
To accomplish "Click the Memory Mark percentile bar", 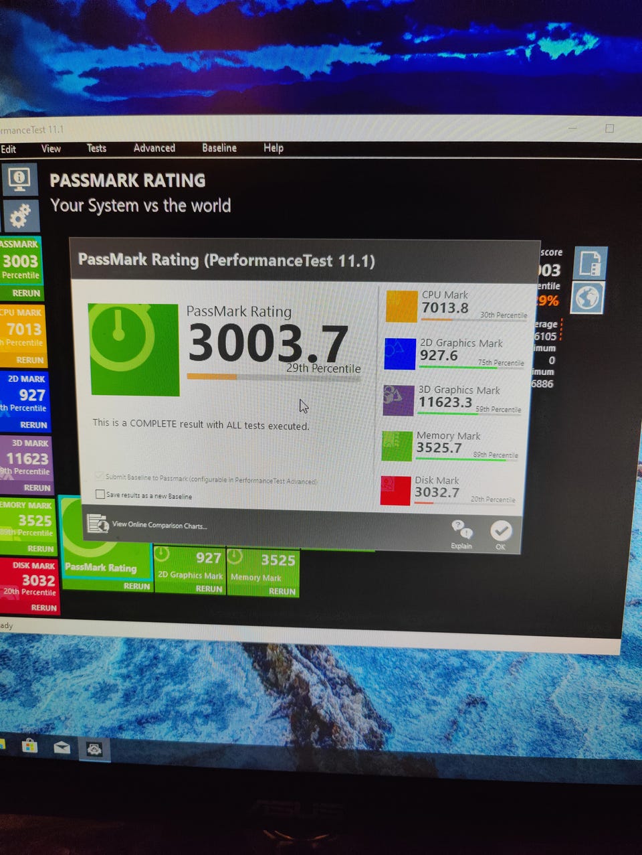I will coord(466,459).
